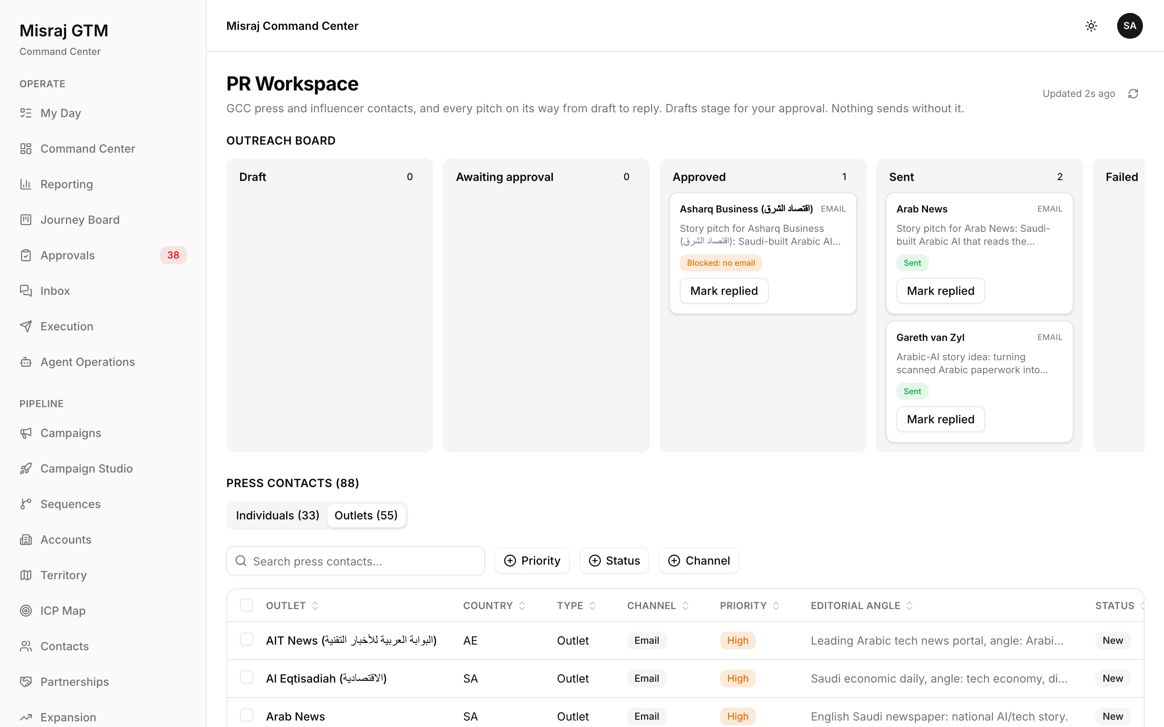Open the ICP Map target icon

26,611
